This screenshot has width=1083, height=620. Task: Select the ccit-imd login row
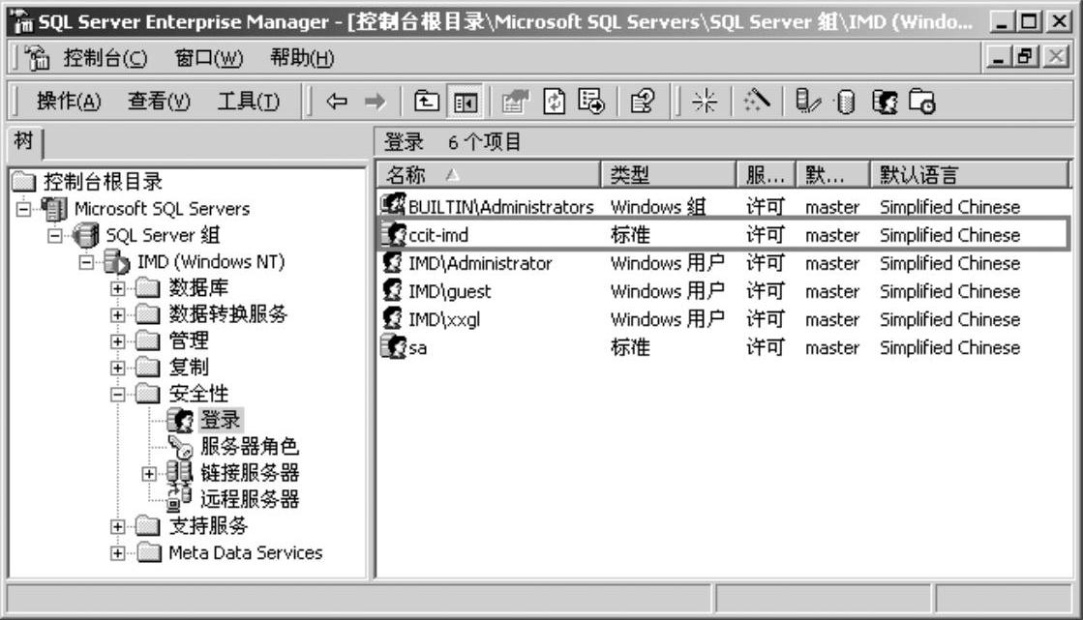[x=723, y=235]
